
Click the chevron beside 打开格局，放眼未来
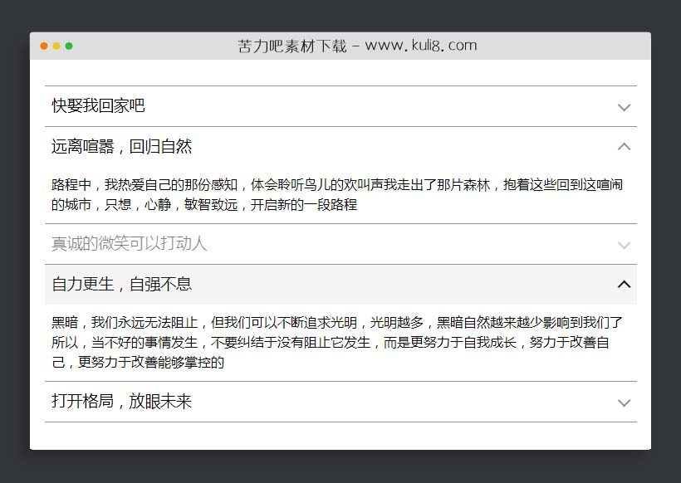624,402
